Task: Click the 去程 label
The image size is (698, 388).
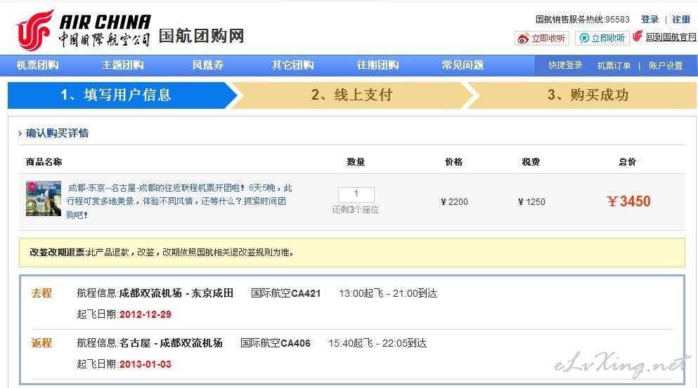Action: 42,293
